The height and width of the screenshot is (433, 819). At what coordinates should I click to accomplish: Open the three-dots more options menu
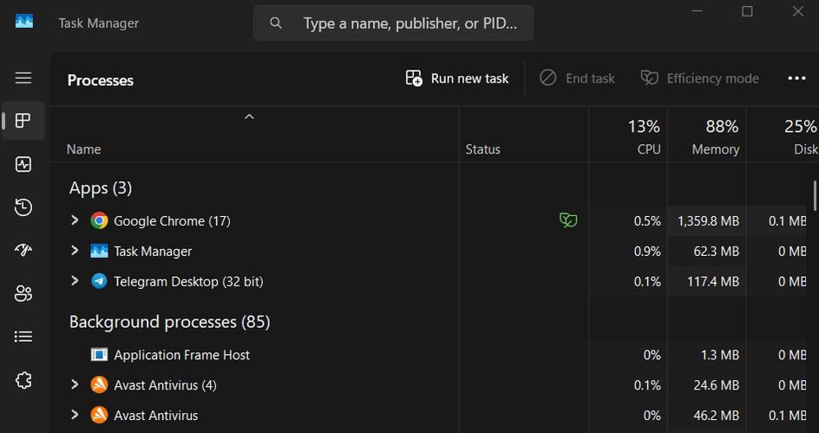796,78
